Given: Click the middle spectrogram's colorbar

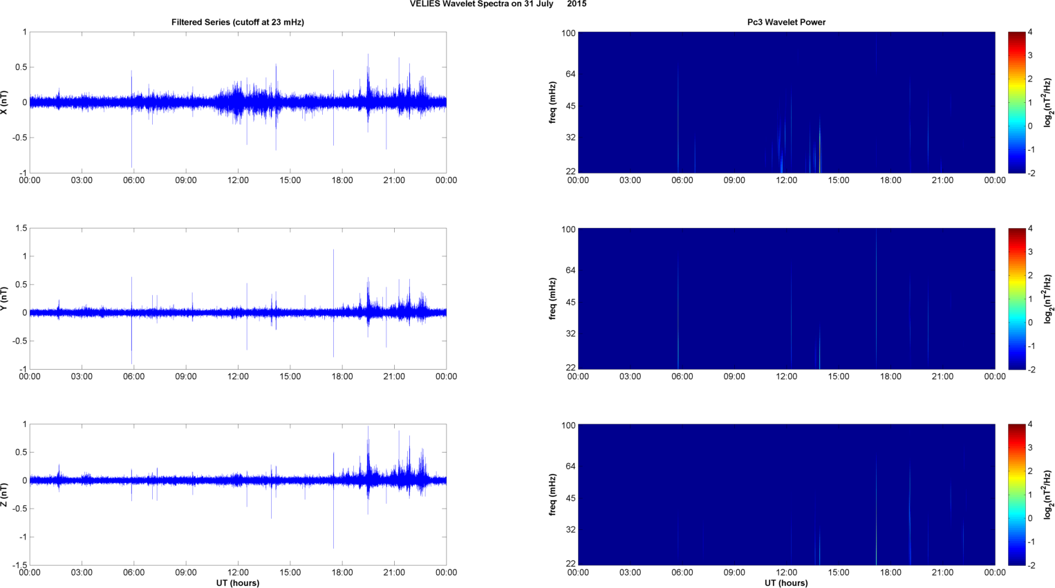Looking at the screenshot, I should point(1016,298).
